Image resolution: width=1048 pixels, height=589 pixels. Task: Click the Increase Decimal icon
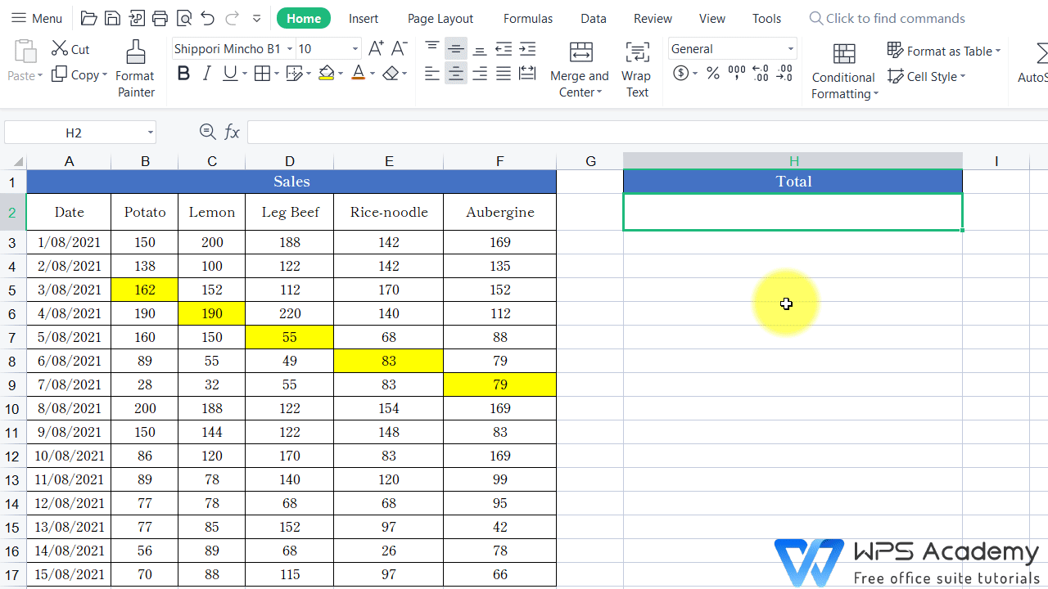click(x=761, y=74)
